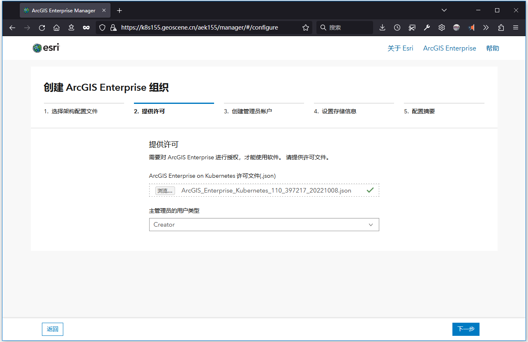Reload the current page
The height and width of the screenshot is (342, 528).
[42, 28]
